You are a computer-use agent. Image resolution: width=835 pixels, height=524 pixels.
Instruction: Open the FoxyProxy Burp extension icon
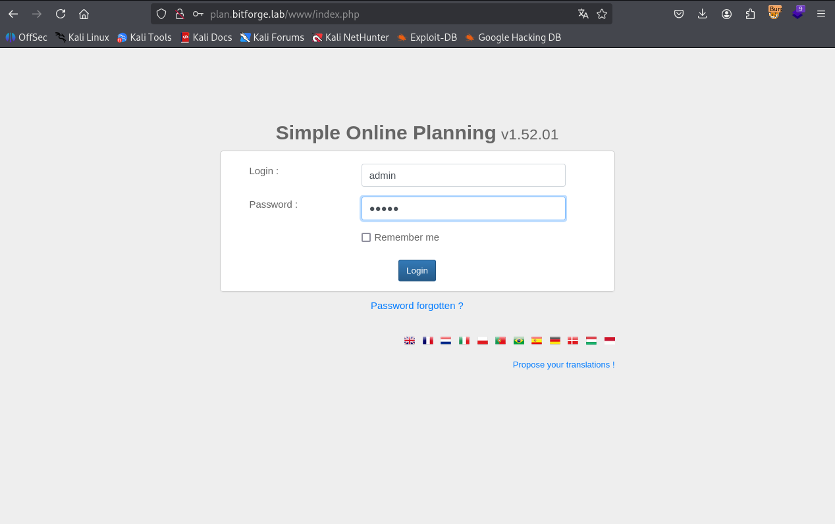(774, 13)
